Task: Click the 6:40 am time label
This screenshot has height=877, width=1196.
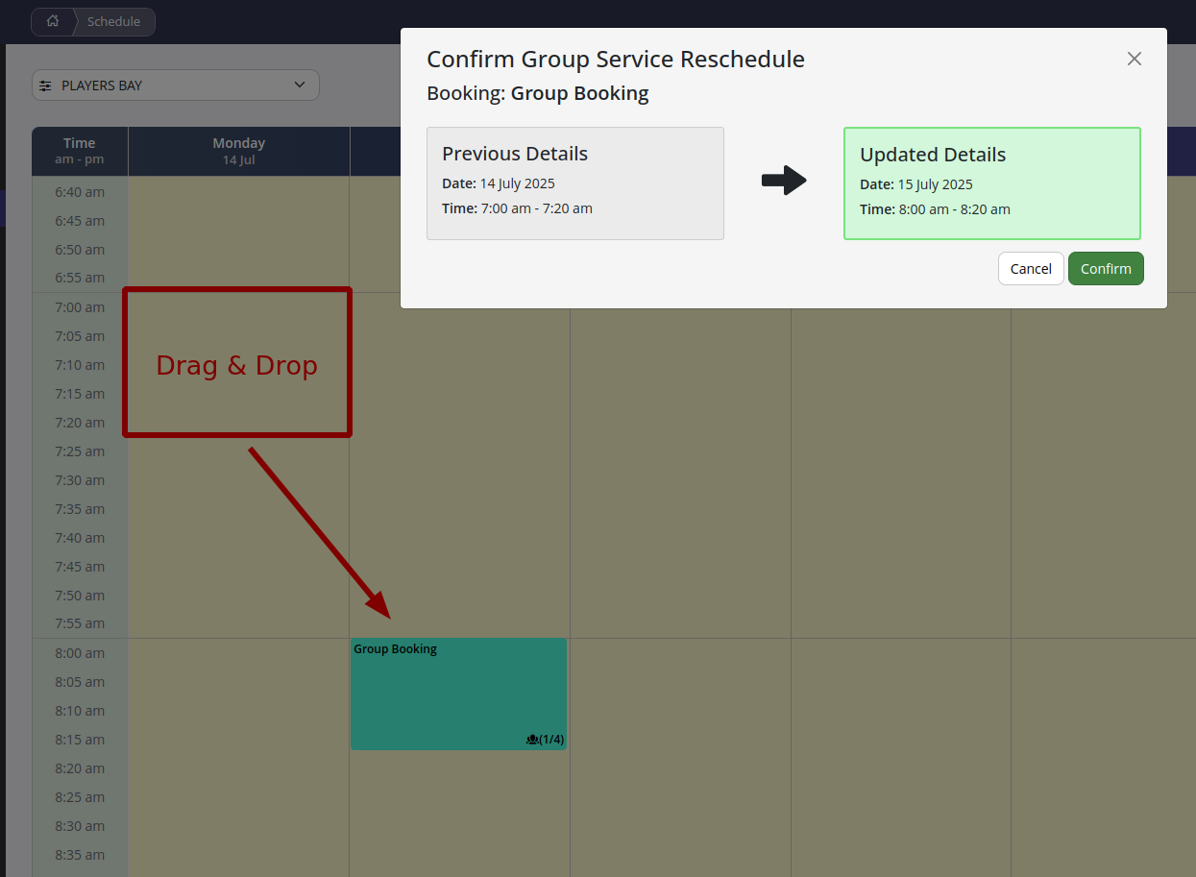Action: pos(80,192)
